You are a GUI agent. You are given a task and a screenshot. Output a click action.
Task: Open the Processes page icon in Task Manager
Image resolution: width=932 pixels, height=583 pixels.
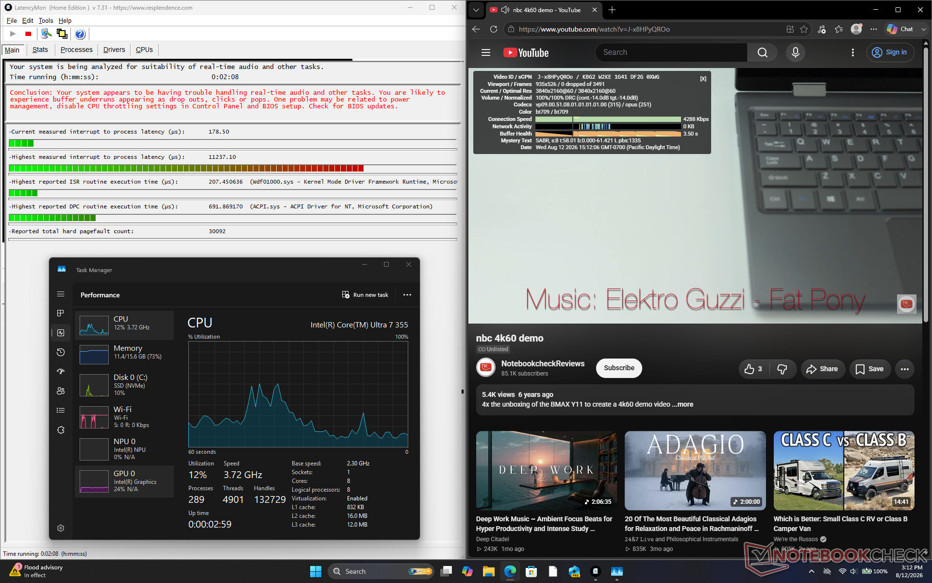click(x=61, y=313)
